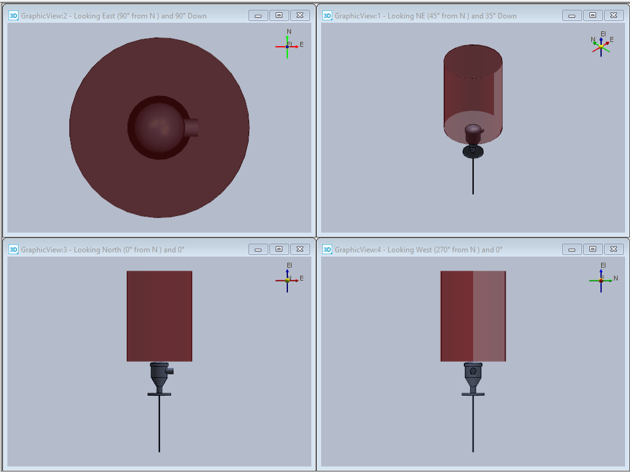The width and height of the screenshot is (630, 472).
Task: Close the GraphicView:4 Looking West window
Action: tap(613, 250)
